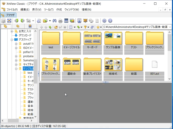The width and height of the screenshot is (173, 129).
Task: Open Options with the gear icon
Action: pos(104,21)
